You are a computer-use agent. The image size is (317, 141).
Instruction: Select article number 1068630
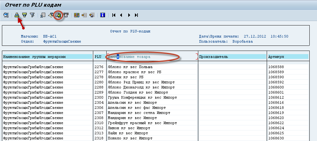[276, 138]
